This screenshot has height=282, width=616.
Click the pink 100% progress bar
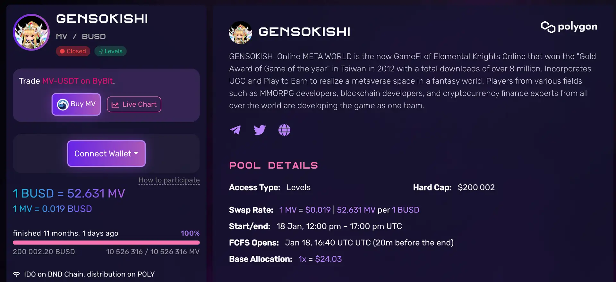coord(106,243)
